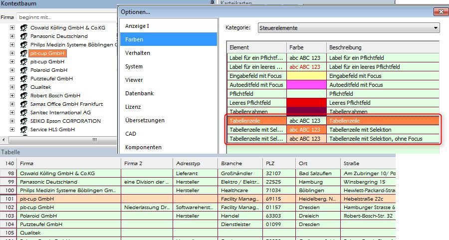Open the Datenbank options page
449x240 pixels.
pyautogui.click(x=169, y=93)
